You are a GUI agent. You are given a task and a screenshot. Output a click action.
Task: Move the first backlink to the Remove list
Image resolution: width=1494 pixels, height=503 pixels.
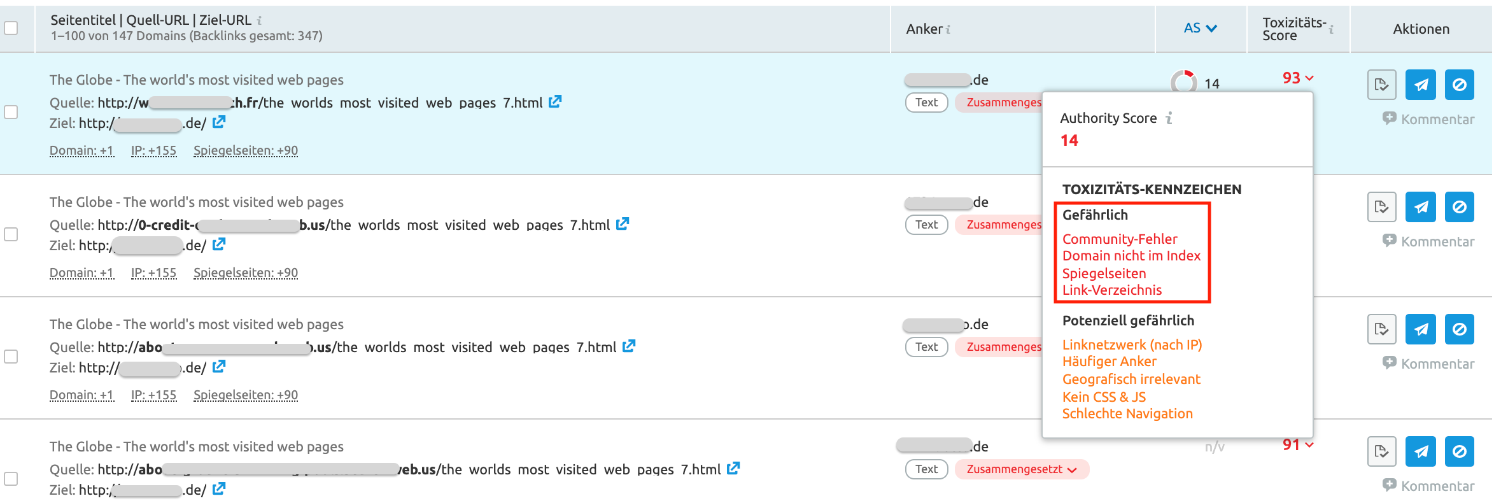click(x=1381, y=84)
